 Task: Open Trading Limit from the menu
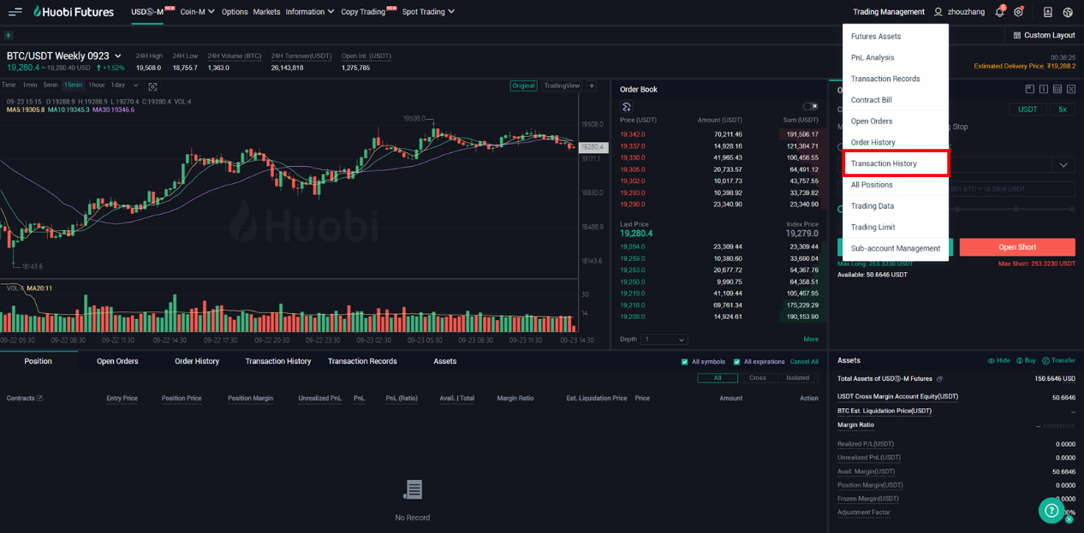click(896, 228)
